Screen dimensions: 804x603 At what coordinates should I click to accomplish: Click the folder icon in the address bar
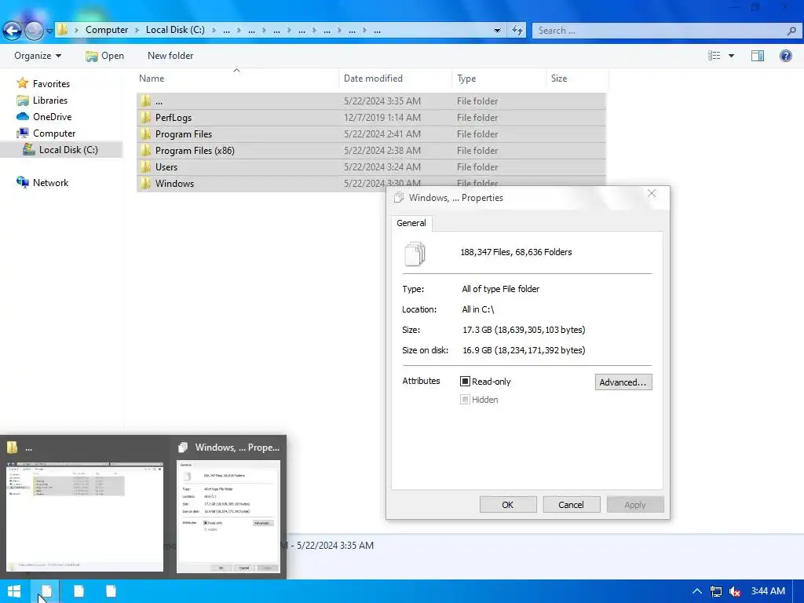[62, 30]
